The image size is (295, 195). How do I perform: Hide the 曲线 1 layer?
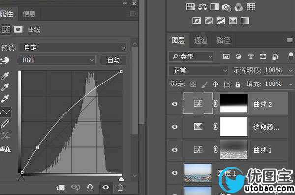pyautogui.click(x=175, y=150)
